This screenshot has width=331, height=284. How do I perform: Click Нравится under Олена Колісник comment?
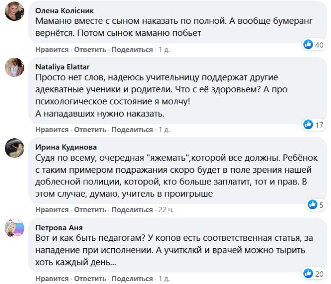[52, 50]
